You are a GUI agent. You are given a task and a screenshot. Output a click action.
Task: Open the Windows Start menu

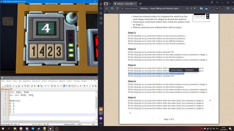pos(3,128)
